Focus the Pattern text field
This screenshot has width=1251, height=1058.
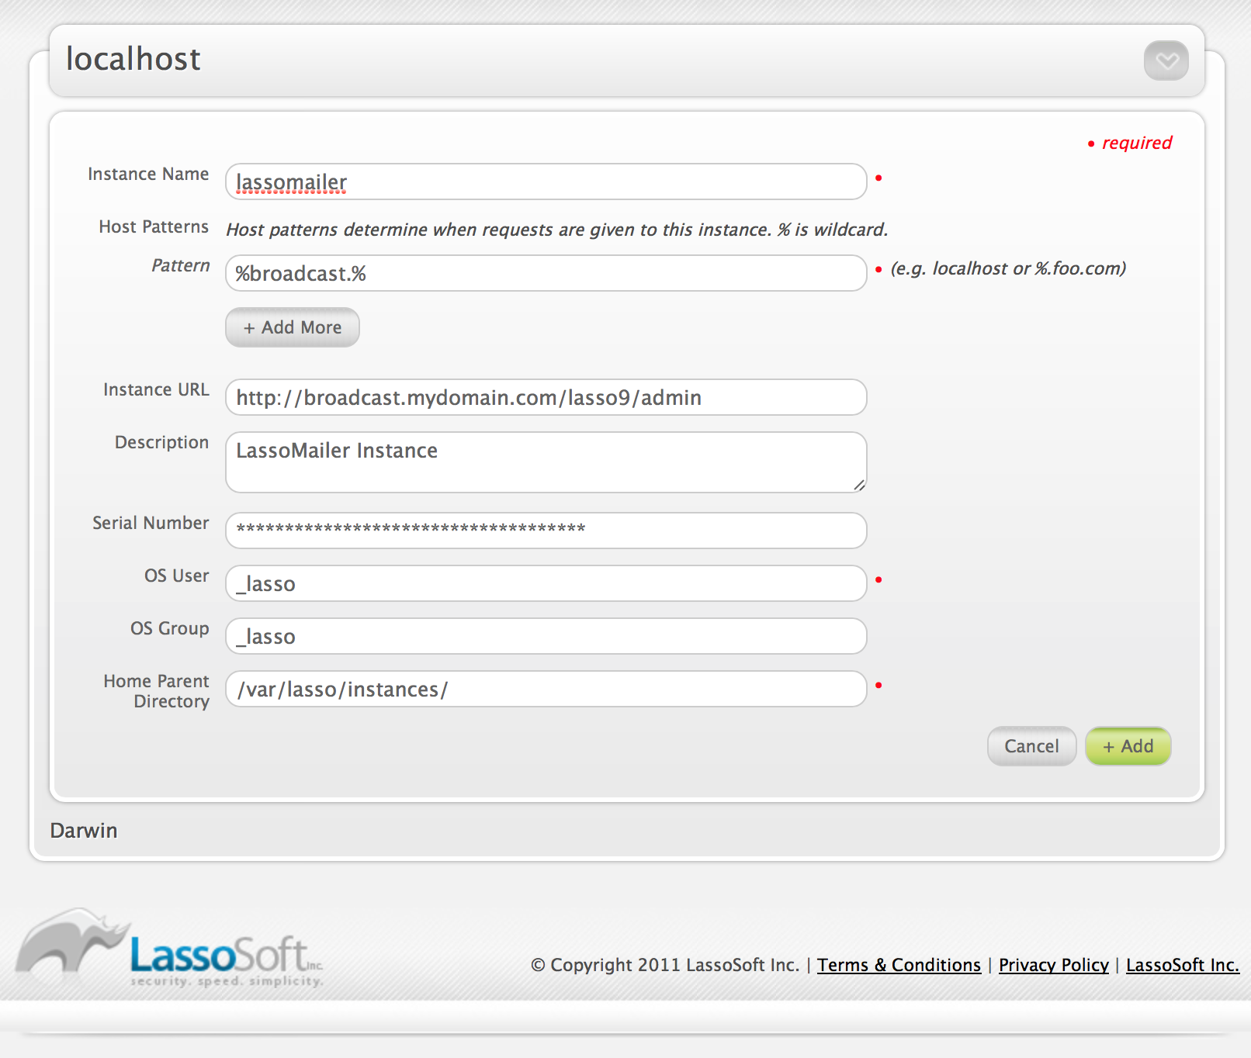(546, 274)
